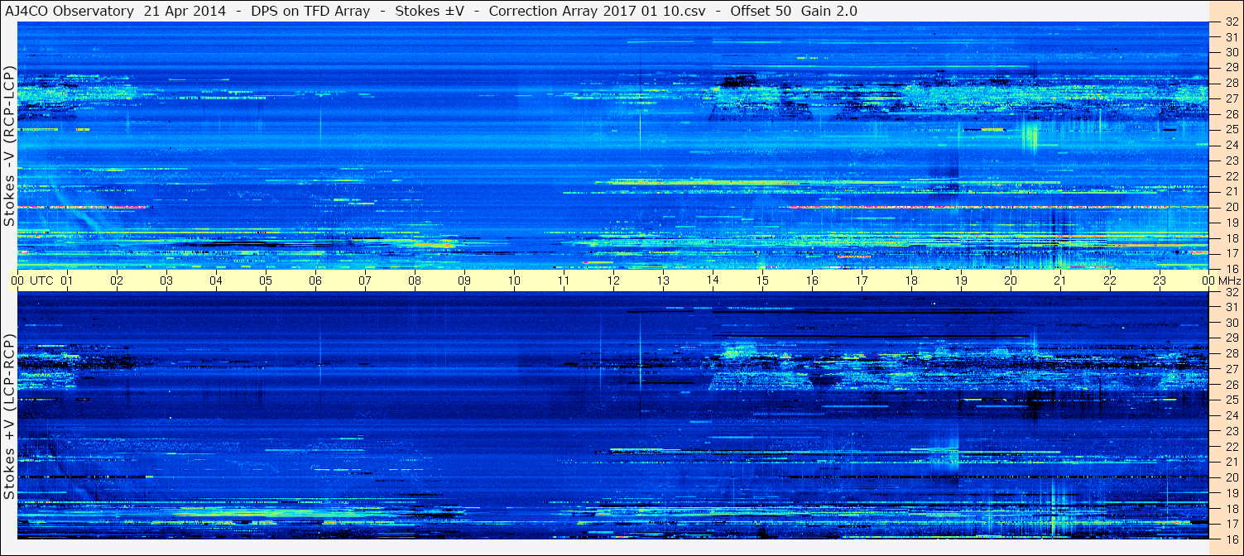The width and height of the screenshot is (1244, 556).
Task: Click 16 MHz label in Stokes +V panel
Action: (1231, 539)
